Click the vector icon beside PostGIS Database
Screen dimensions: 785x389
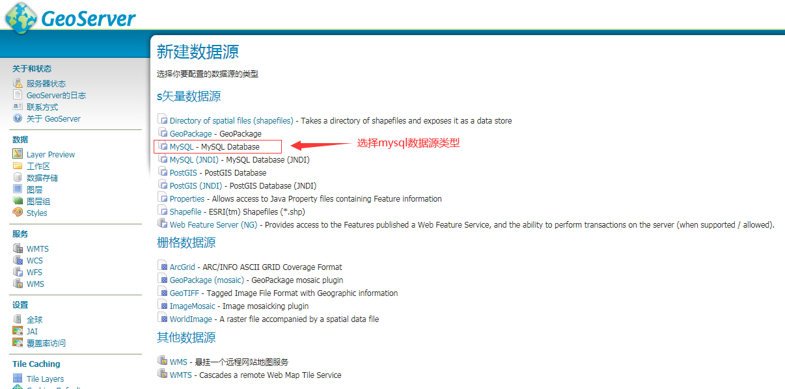coord(163,172)
